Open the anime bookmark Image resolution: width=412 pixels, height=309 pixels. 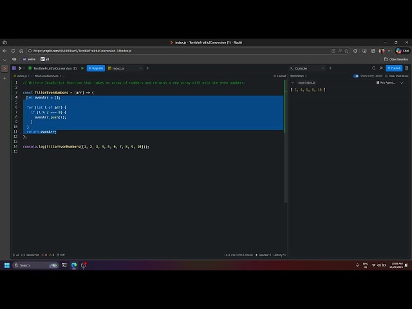coord(29,59)
